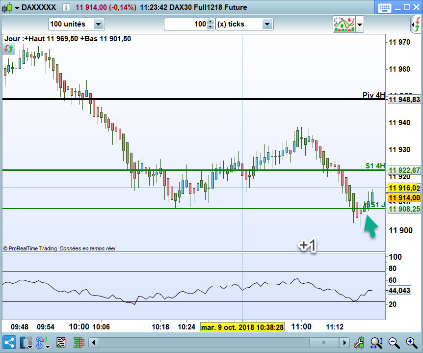Click the 09:48 time axis label
Viewport: 423px width, 353px height.
pos(20,327)
